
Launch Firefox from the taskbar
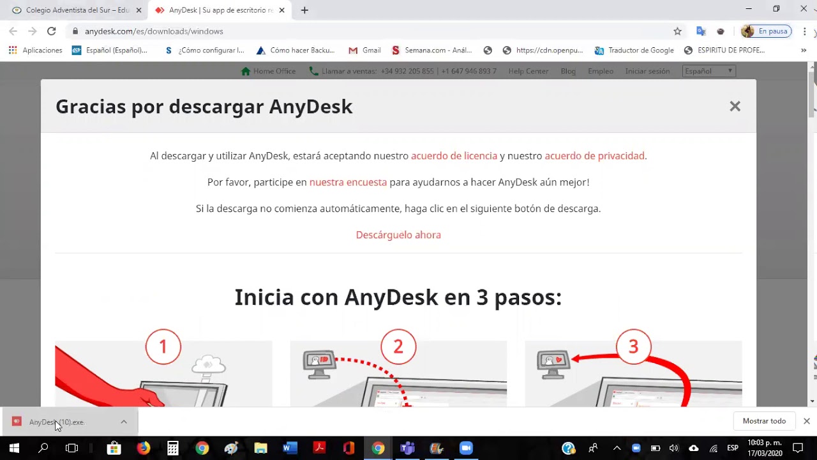point(143,448)
